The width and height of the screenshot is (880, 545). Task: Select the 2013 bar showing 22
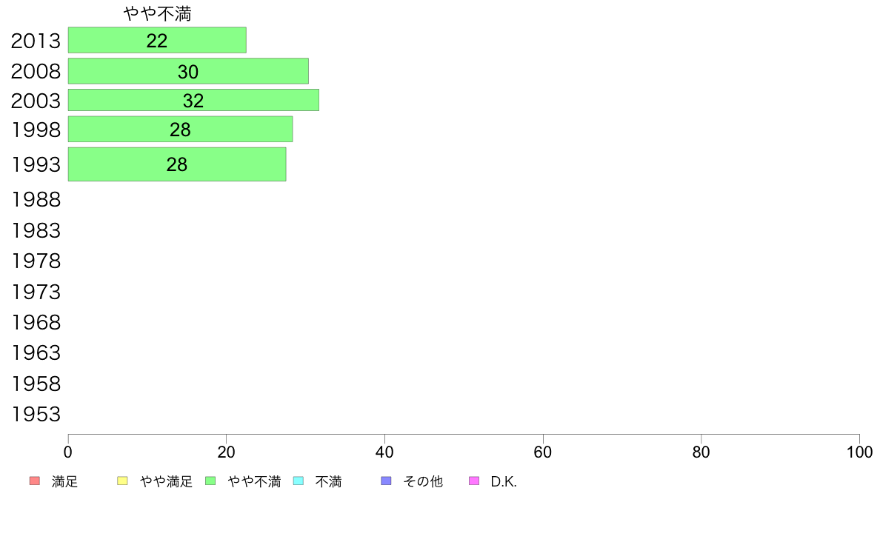coord(157,40)
